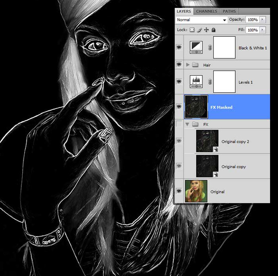Image resolution: width=278 pixels, height=276 pixels.
Task: Click the lock image pixels brush icon
Action: 199,30
